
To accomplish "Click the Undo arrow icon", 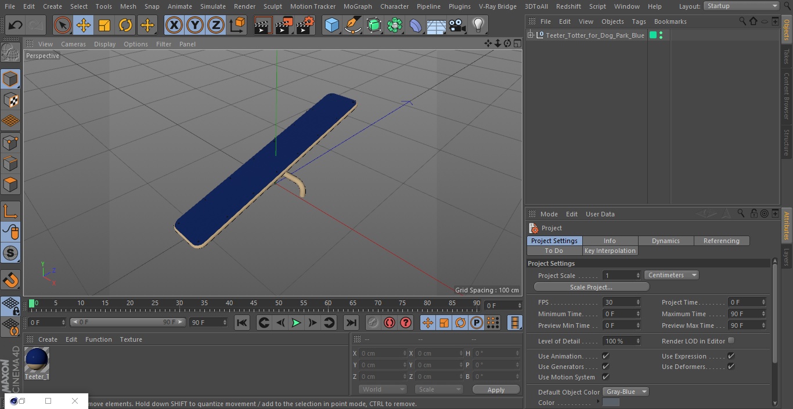I will pos(16,25).
